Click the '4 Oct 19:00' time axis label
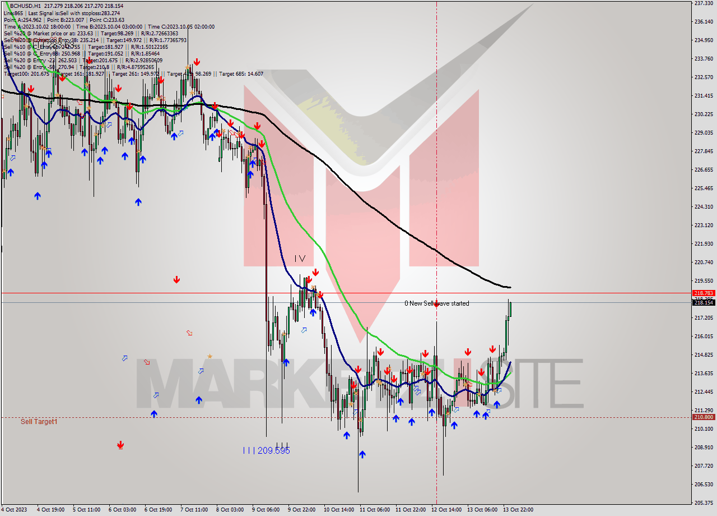 click(x=51, y=510)
